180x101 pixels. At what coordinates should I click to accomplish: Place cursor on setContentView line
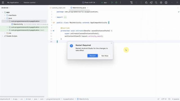click(84, 36)
